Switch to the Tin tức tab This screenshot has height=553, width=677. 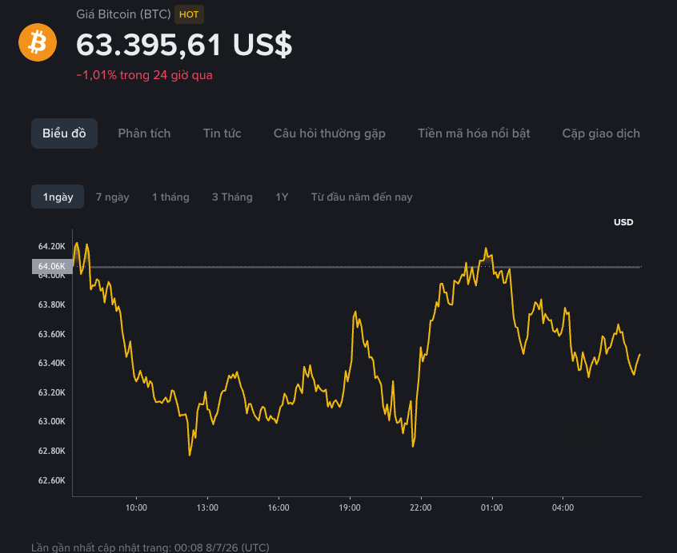tap(222, 133)
